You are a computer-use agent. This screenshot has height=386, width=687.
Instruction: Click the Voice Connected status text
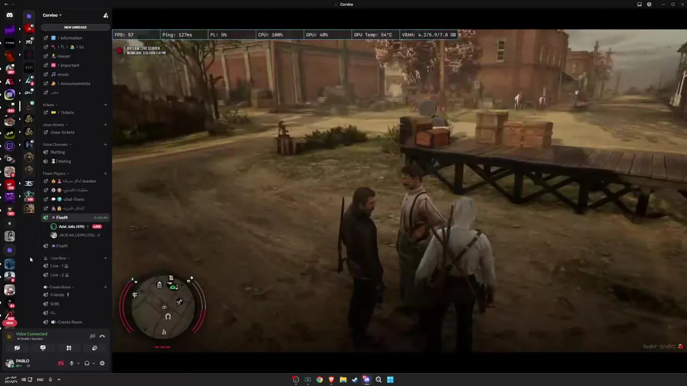tap(32, 334)
